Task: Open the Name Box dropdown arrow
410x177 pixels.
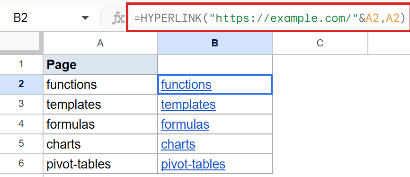Action: pyautogui.click(x=85, y=18)
